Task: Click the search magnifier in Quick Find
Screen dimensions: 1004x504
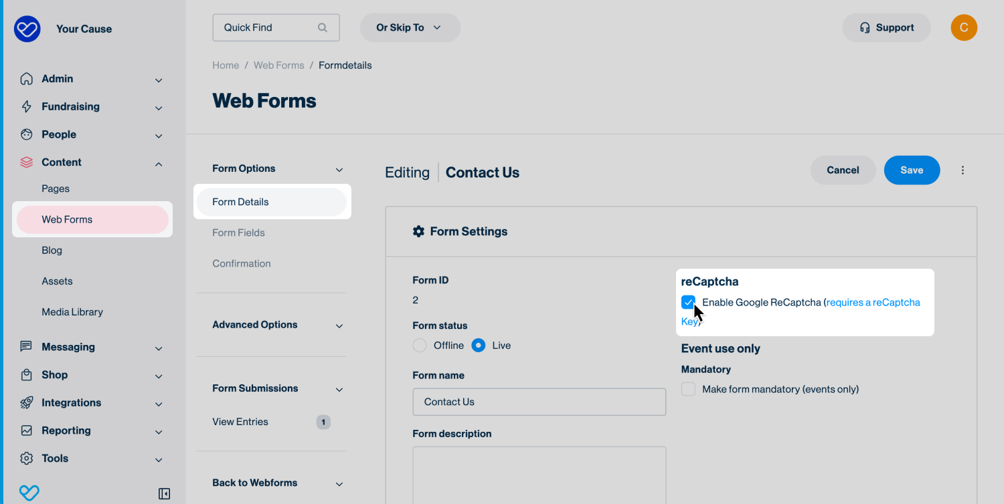Action: (x=323, y=28)
